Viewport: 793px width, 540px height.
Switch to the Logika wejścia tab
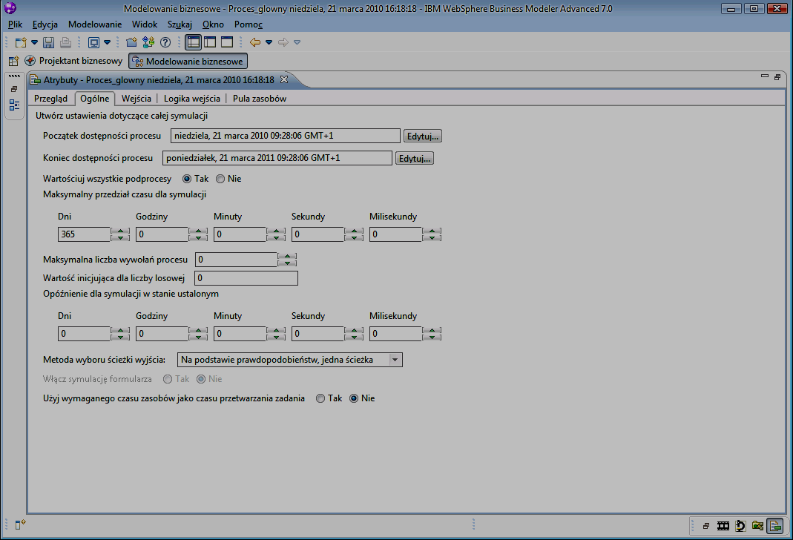coord(191,99)
